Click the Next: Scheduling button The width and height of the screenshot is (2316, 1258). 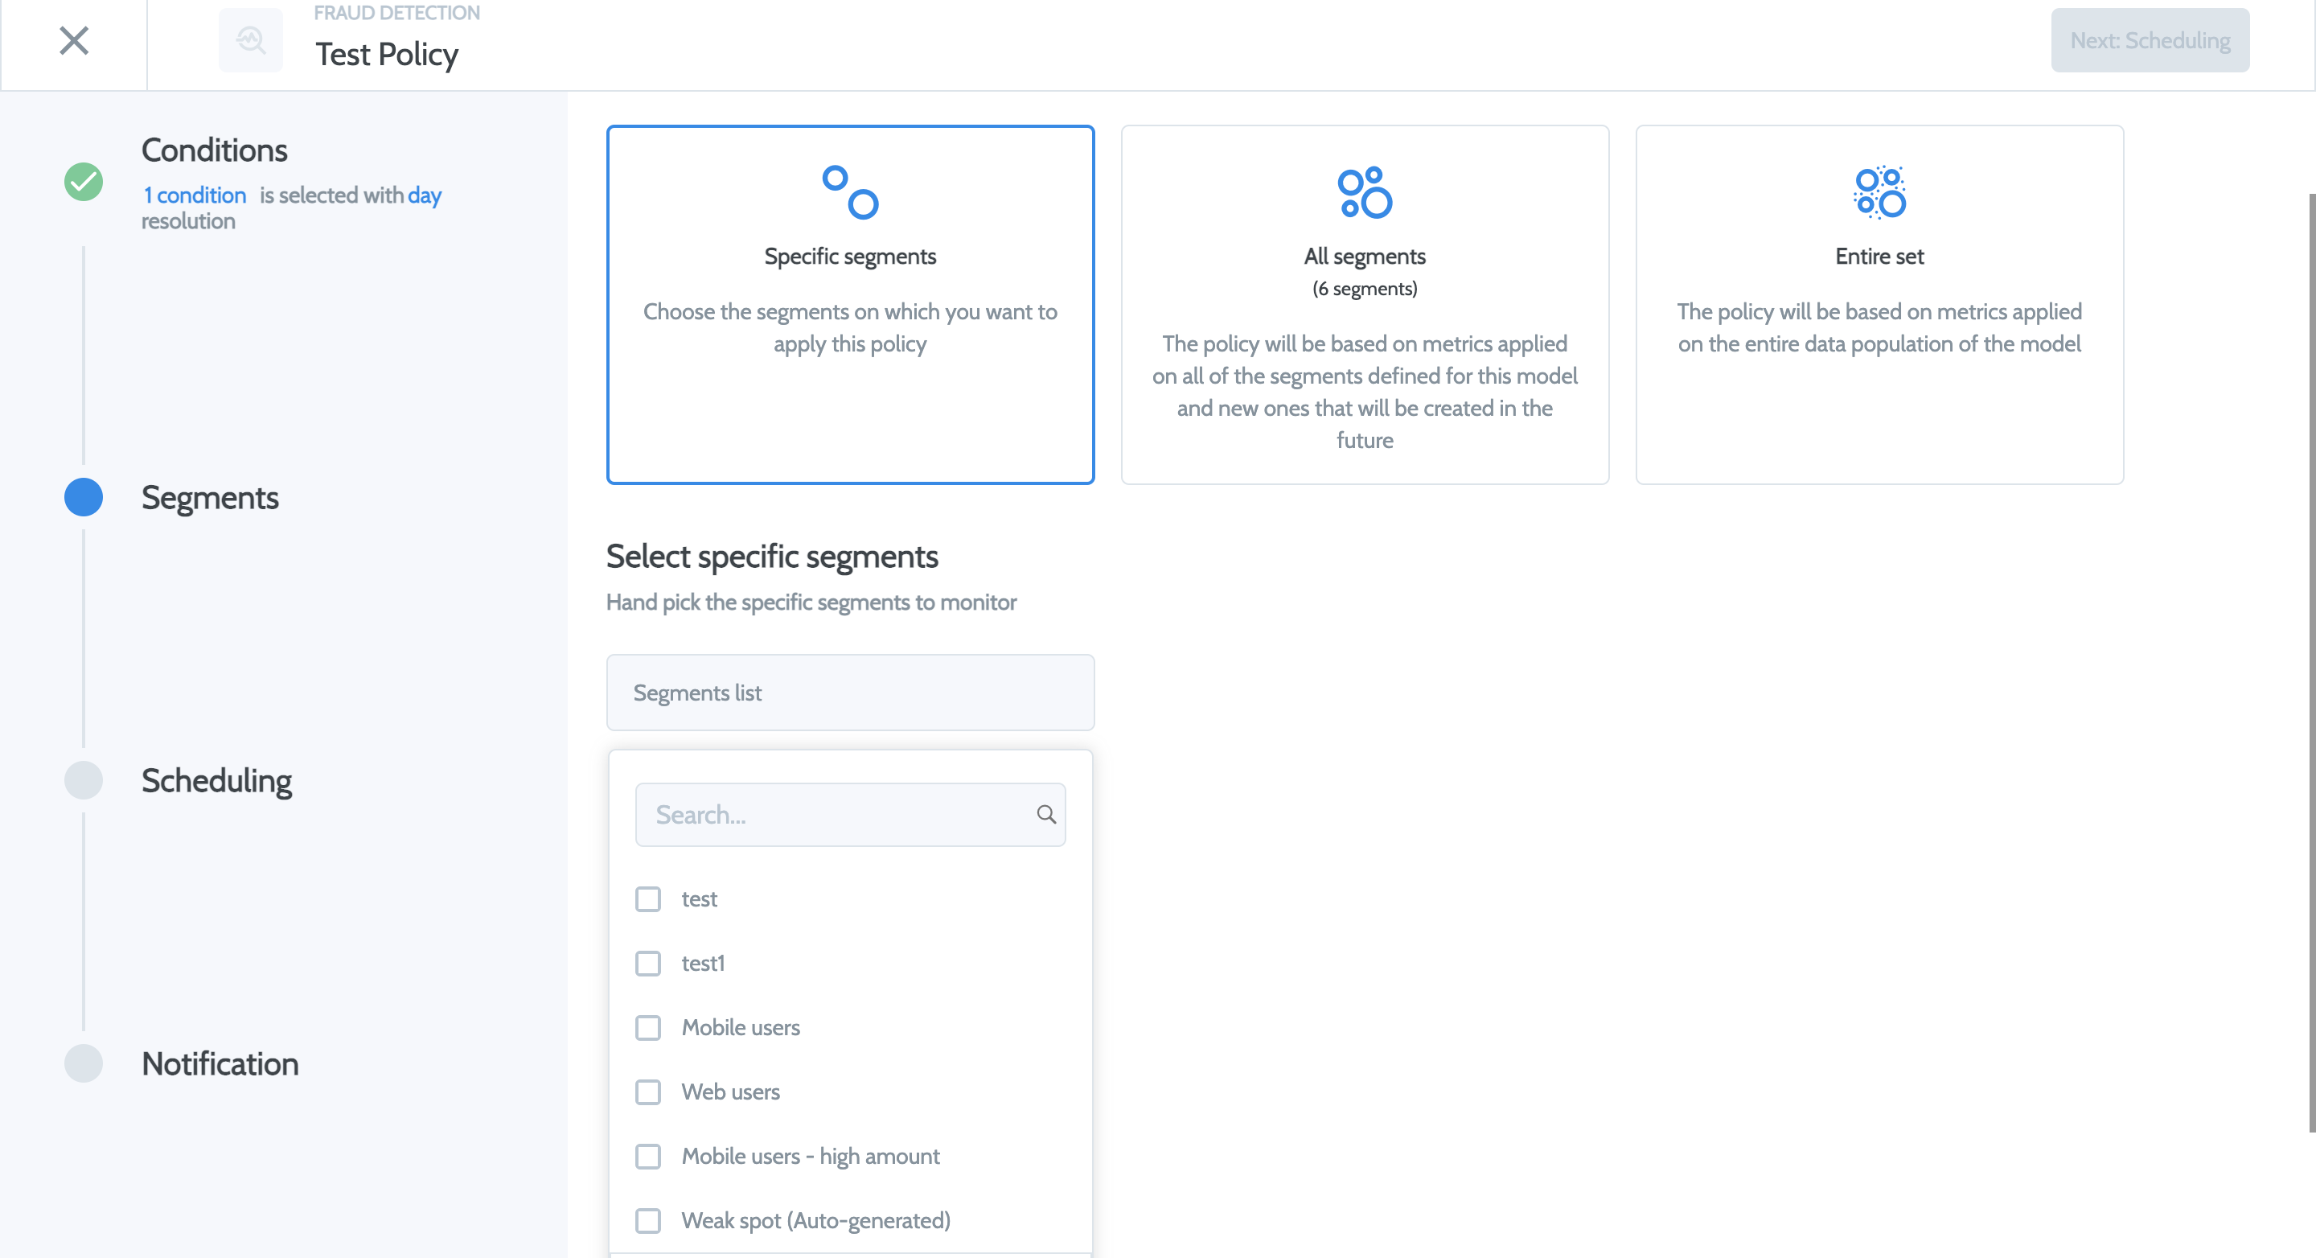[2149, 40]
